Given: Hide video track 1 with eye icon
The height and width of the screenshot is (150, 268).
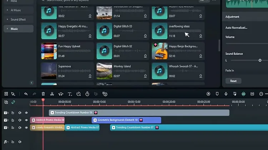Looking at the screenshot, I should (26, 128).
